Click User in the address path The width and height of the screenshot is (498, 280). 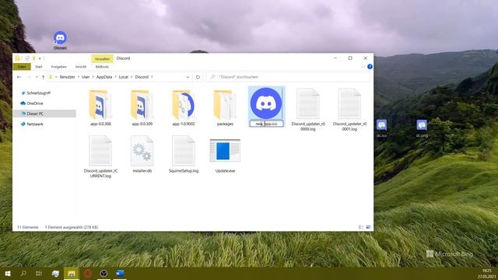pyautogui.click(x=86, y=77)
